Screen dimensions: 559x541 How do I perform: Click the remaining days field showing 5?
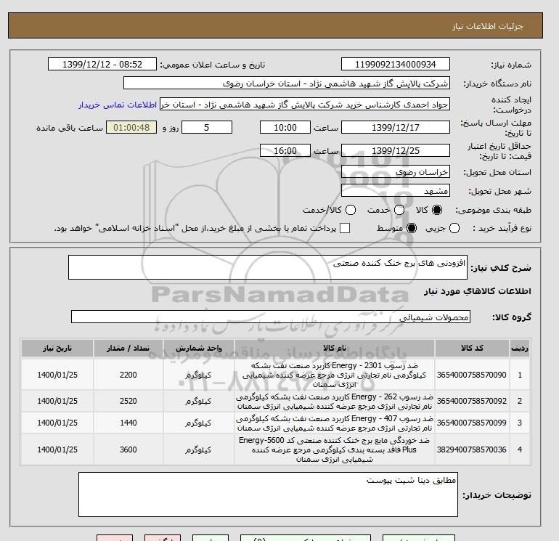tap(207, 127)
